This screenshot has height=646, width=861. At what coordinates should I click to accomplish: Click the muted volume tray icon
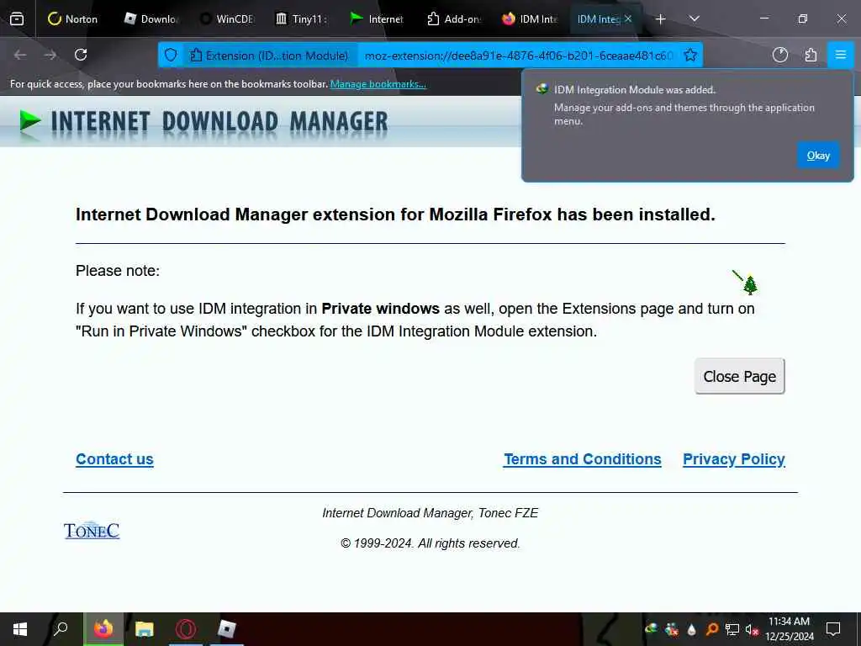[x=751, y=629]
